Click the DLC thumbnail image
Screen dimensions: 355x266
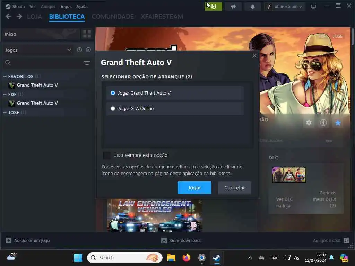tap(289, 175)
